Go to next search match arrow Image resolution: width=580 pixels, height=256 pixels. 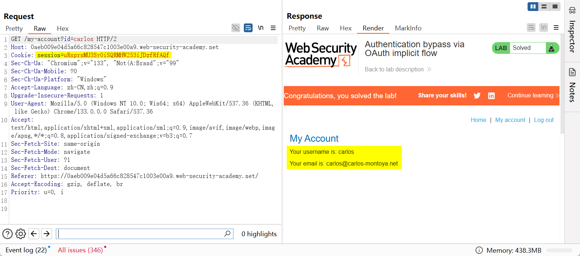tap(47, 234)
